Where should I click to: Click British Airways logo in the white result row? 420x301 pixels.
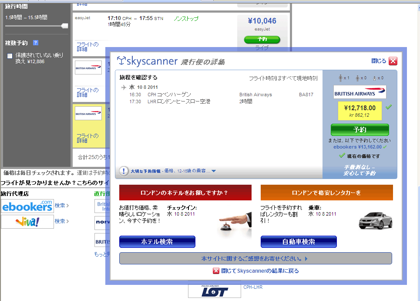tap(88, 68)
